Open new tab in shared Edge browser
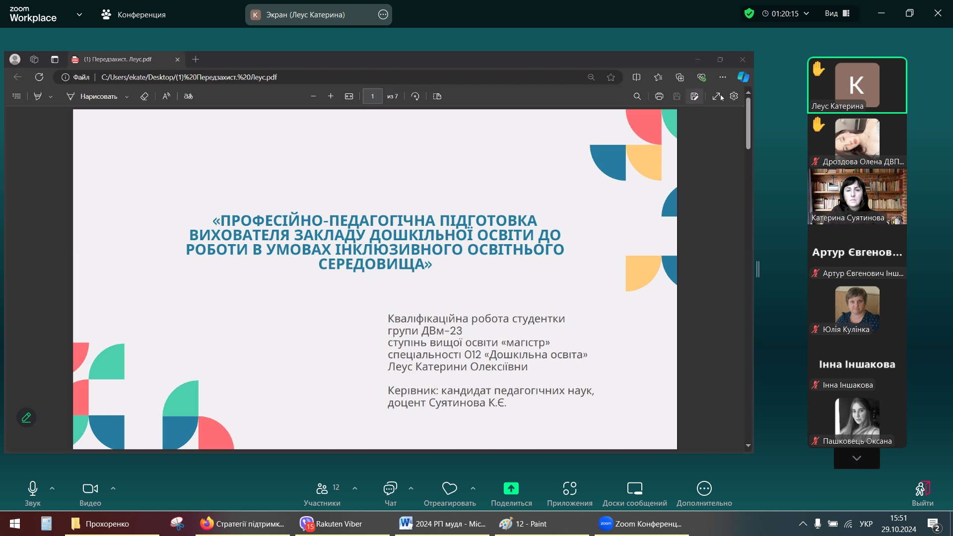Screen dimensions: 953x536 point(196,59)
